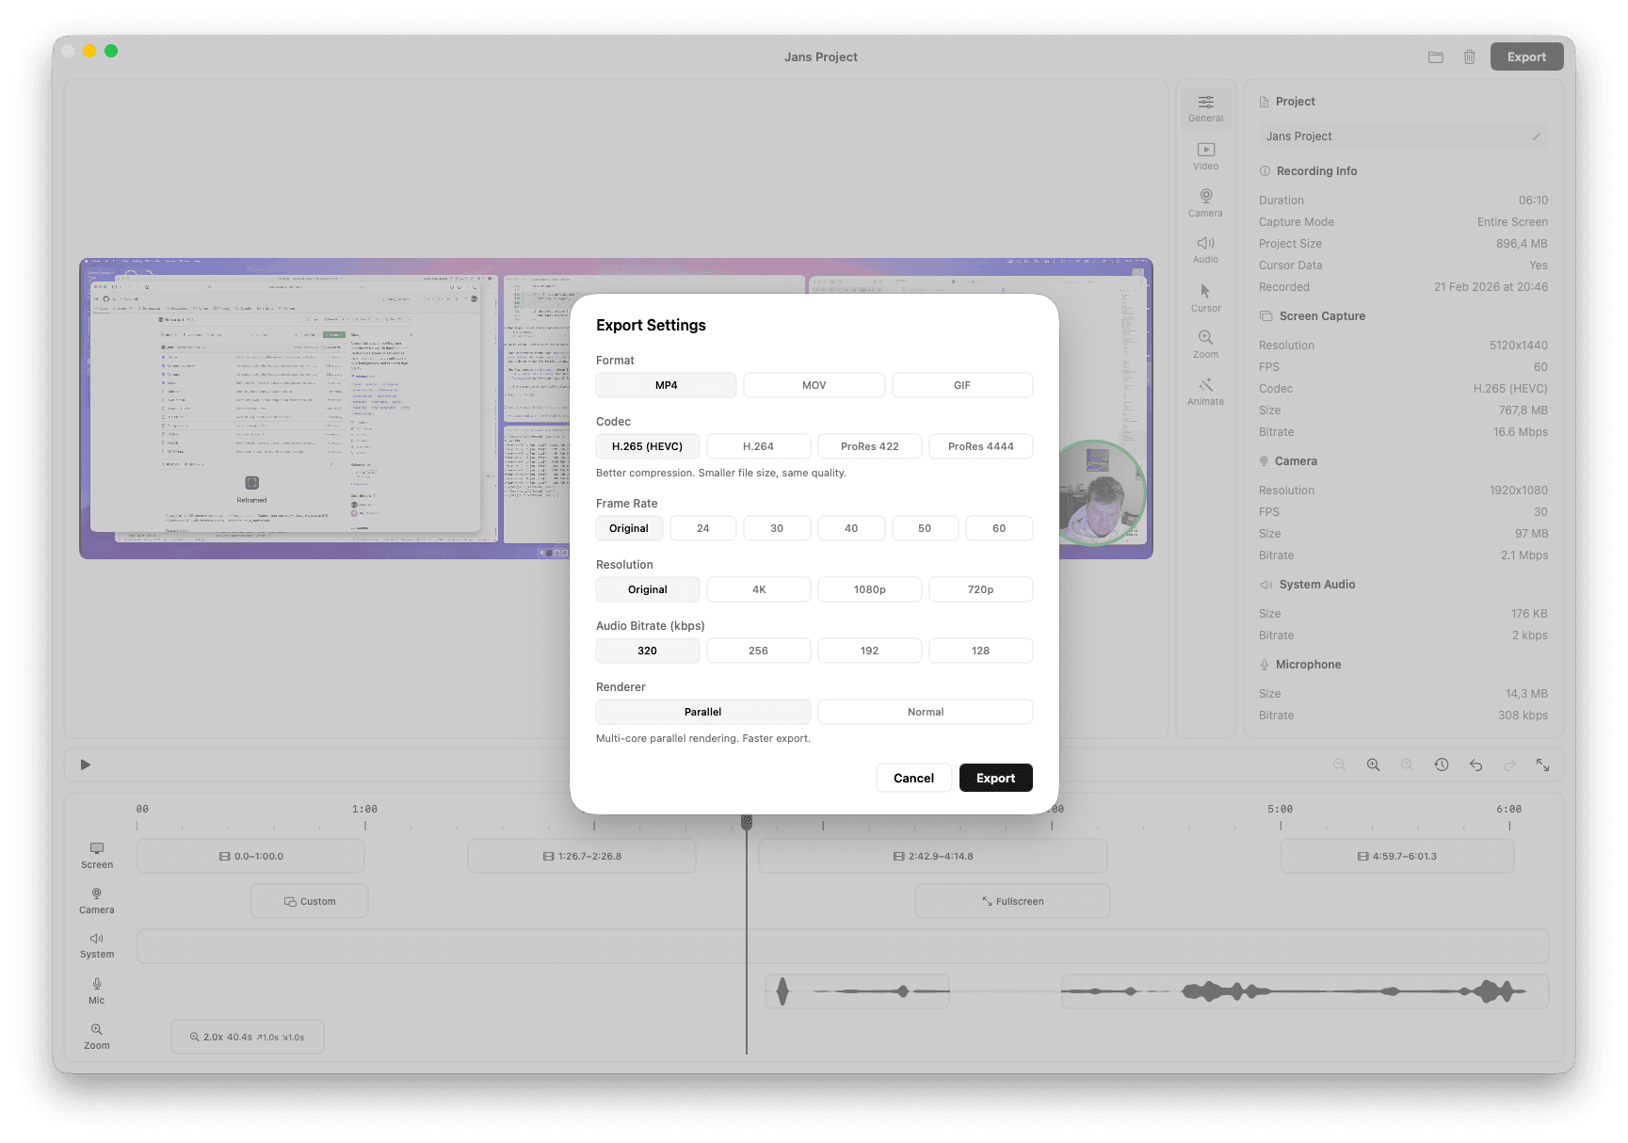Select the Animate panel icon
Viewport: 1628px width, 1143px height.
coord(1205,391)
